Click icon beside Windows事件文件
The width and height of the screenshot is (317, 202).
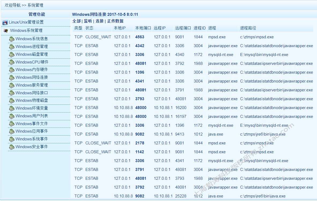pyautogui.click(x=12, y=124)
